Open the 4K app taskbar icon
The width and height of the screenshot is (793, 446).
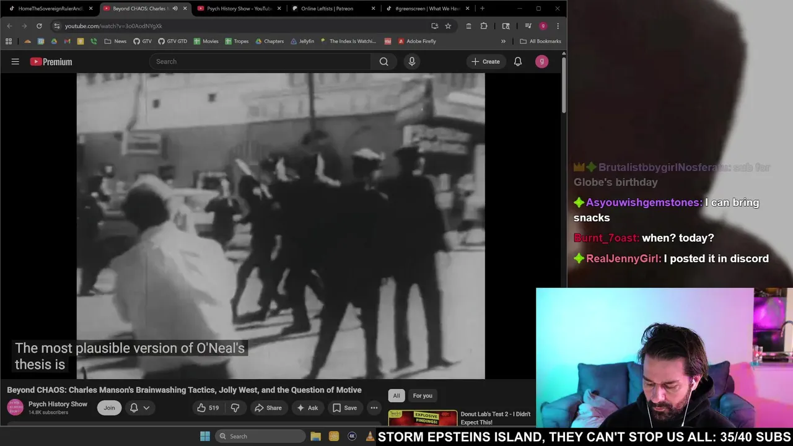click(352, 436)
